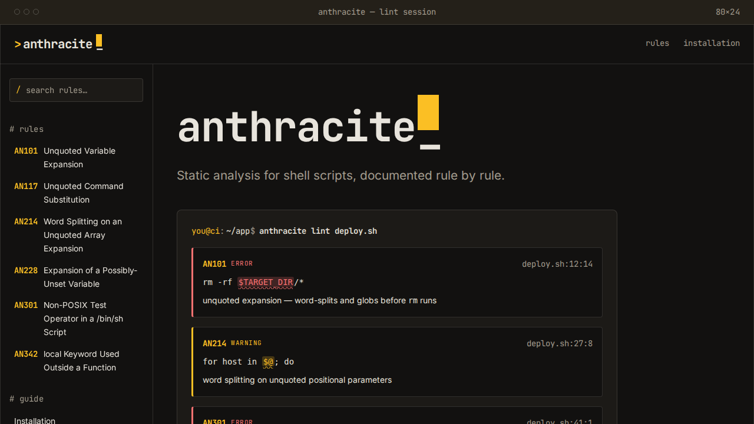Click the 'anthracite lint deploy.sh' command
The height and width of the screenshot is (424, 754).
pyautogui.click(x=318, y=231)
